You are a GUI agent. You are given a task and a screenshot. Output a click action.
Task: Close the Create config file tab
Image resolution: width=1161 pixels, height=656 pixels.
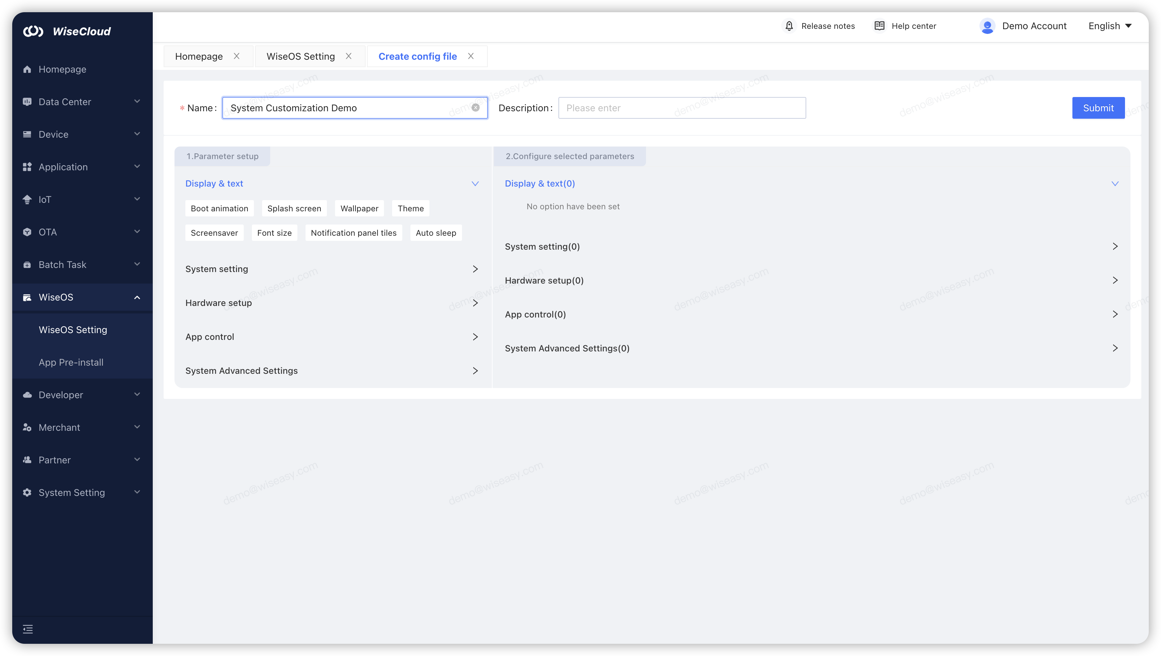tap(471, 56)
